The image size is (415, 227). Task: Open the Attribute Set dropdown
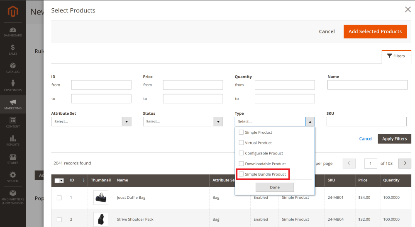[91, 121]
